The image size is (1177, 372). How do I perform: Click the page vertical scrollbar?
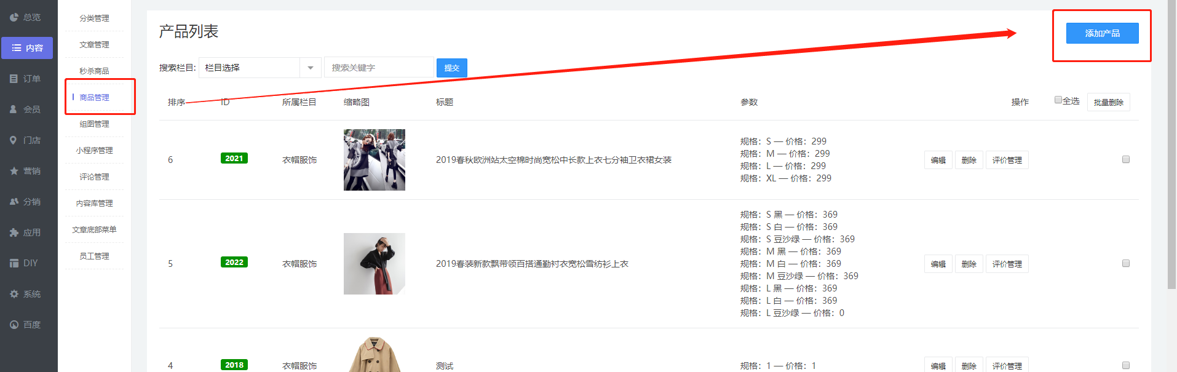[x=1171, y=144]
